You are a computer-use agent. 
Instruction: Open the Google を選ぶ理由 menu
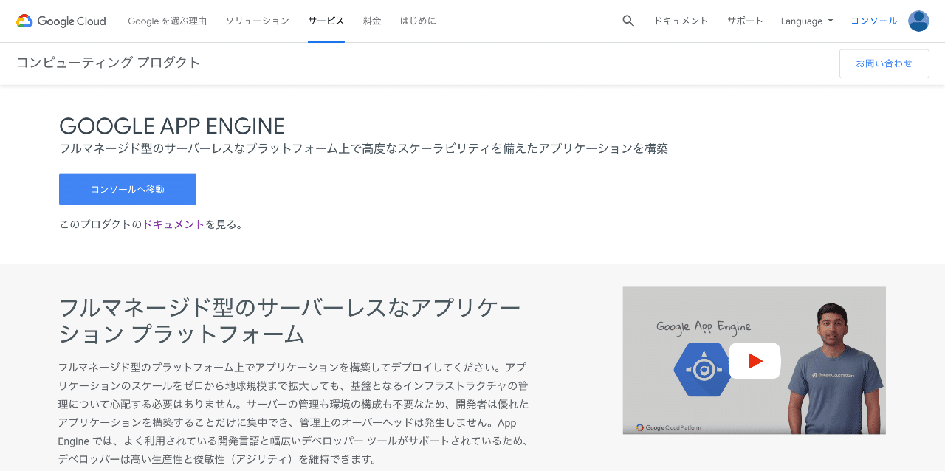tap(168, 21)
